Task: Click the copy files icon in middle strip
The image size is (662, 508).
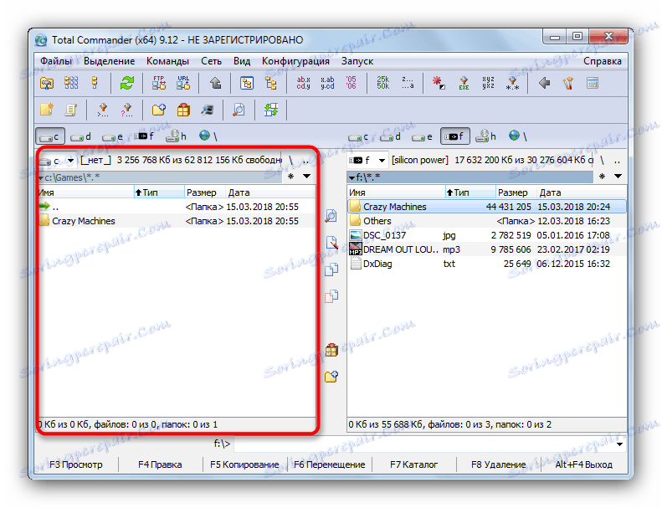Action: pos(331,269)
